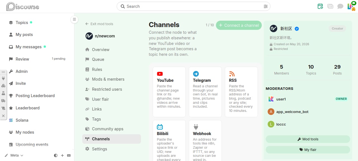
Task: Click the Creator badge
Action: (x=337, y=28)
